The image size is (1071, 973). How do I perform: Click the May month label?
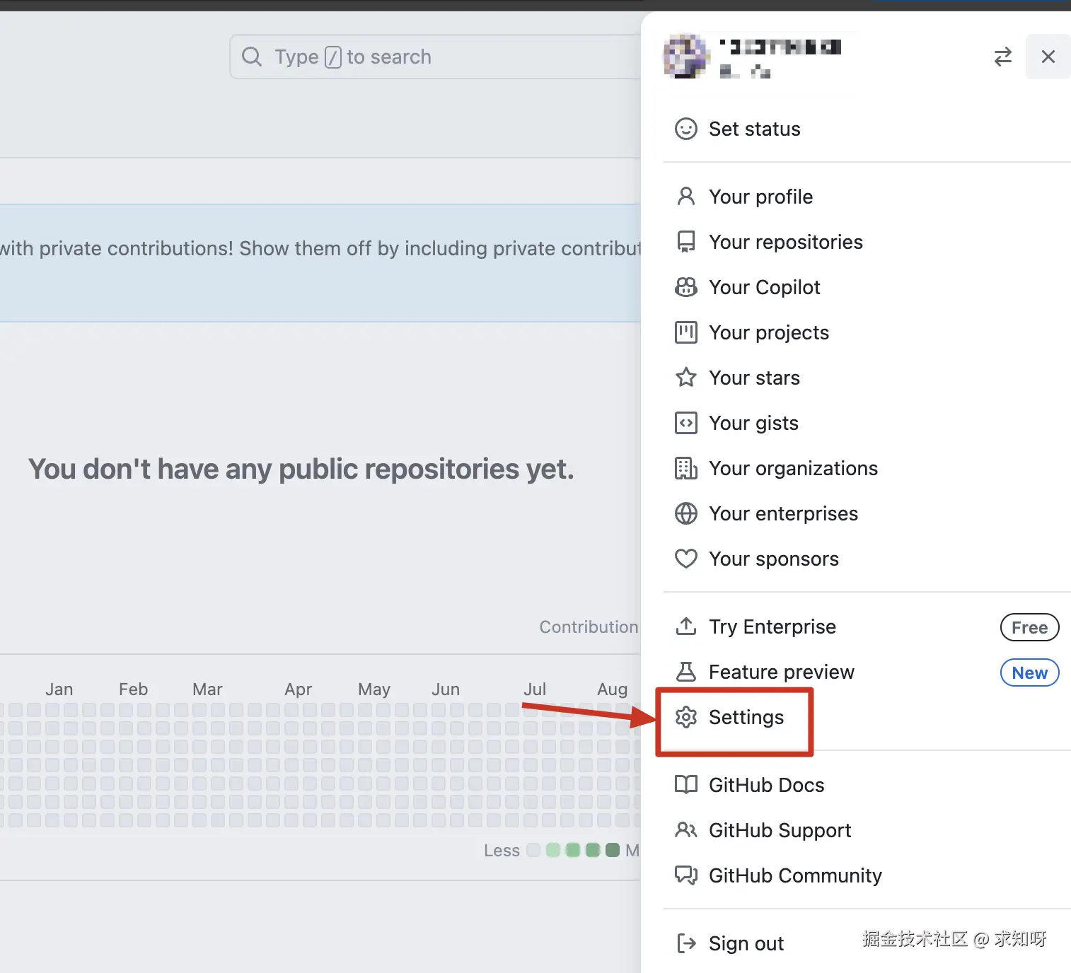[x=374, y=689]
